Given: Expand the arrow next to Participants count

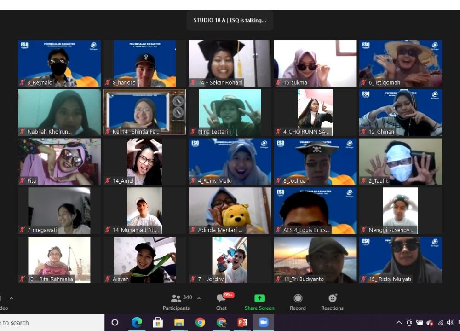Looking at the screenshot, I should click(199, 298).
